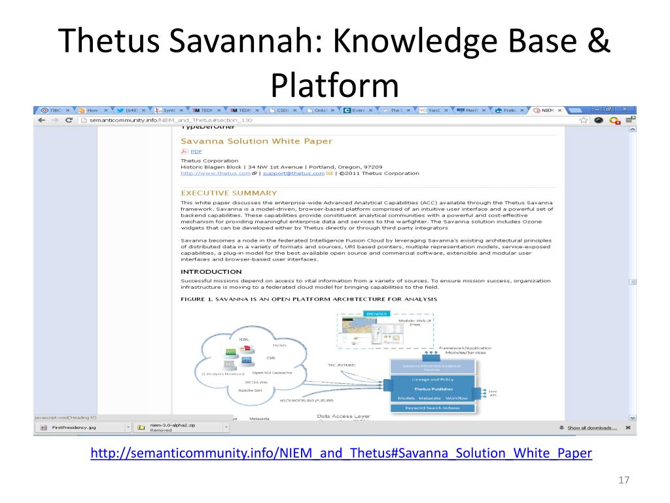
Task: Click the INTRODUCTION heading
Action: click(211, 272)
